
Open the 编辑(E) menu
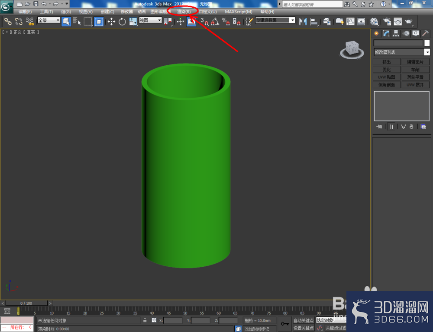(25, 12)
